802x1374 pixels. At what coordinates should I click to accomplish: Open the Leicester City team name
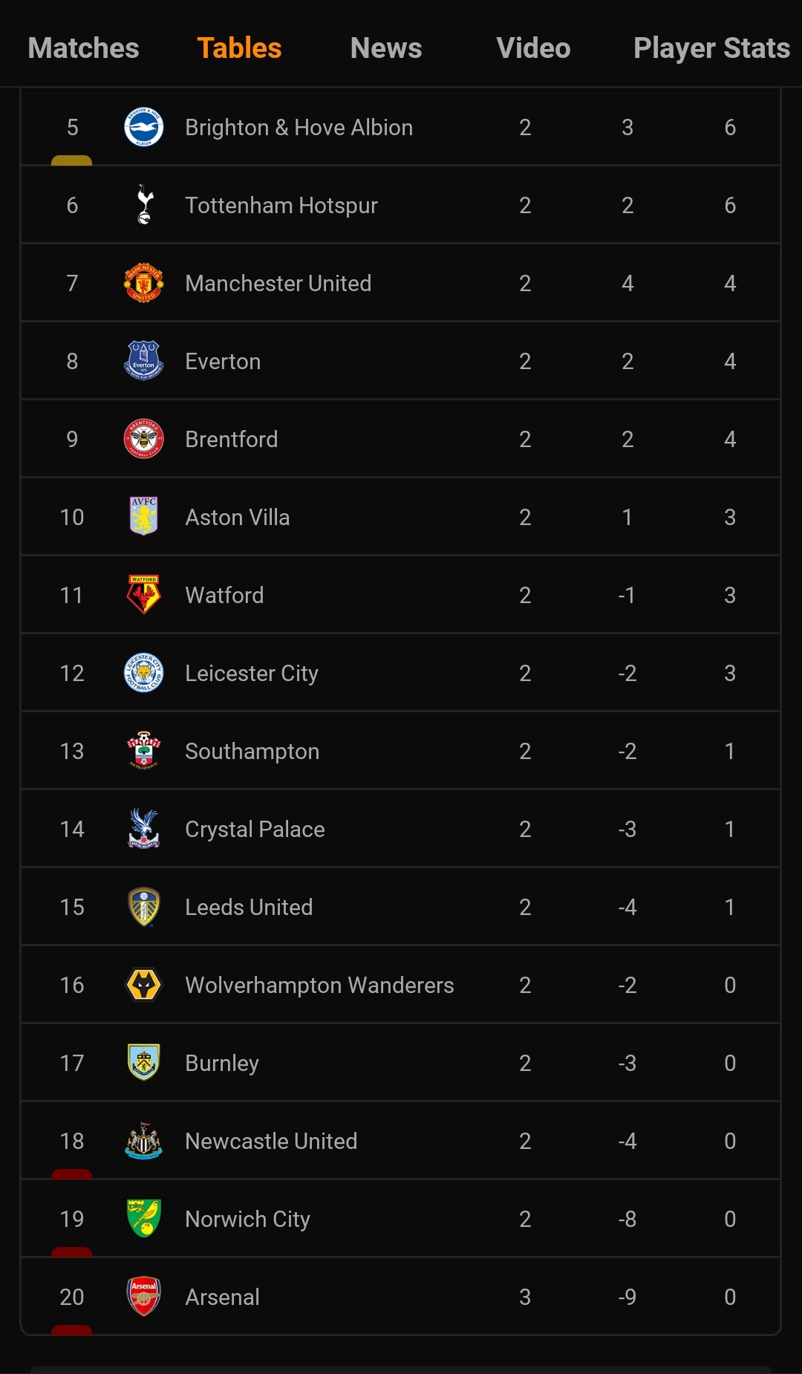[x=252, y=673]
